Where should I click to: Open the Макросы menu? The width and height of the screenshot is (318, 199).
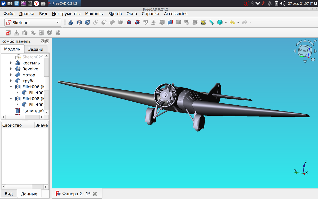coord(94,14)
